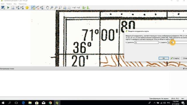Open the Action Center notifications icon

pyautogui.click(x=183, y=103)
